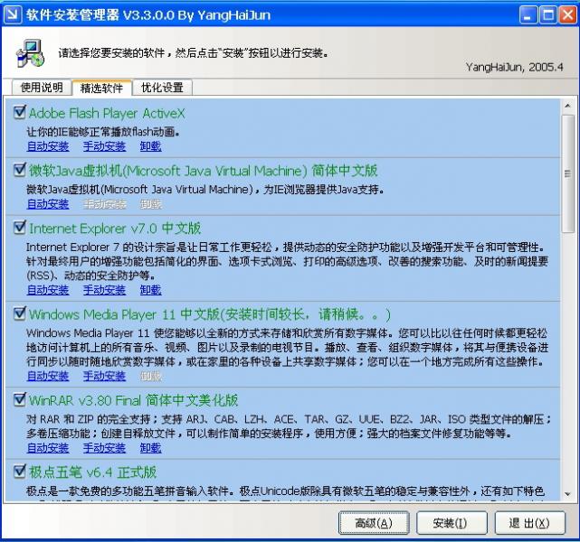Viewport: 580px width, 542px height.
Task: Click 卸载 link under Internet Explorer v7.0
Action: pyautogui.click(x=150, y=290)
